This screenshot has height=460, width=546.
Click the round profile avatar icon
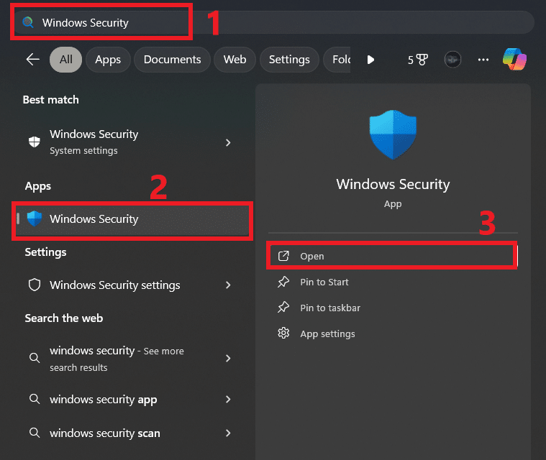pos(452,60)
